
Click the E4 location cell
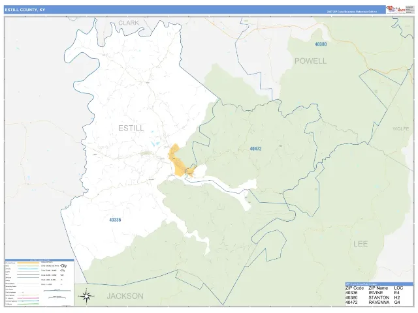[396, 293]
